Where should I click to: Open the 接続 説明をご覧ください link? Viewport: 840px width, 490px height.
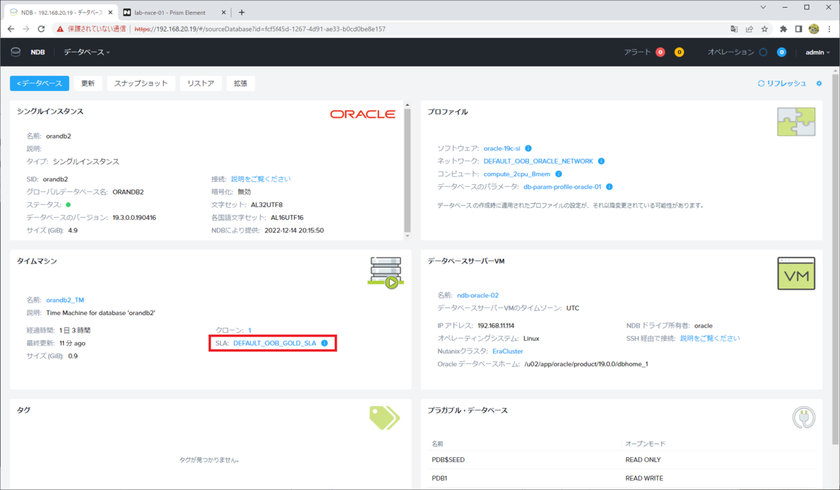tap(260, 179)
